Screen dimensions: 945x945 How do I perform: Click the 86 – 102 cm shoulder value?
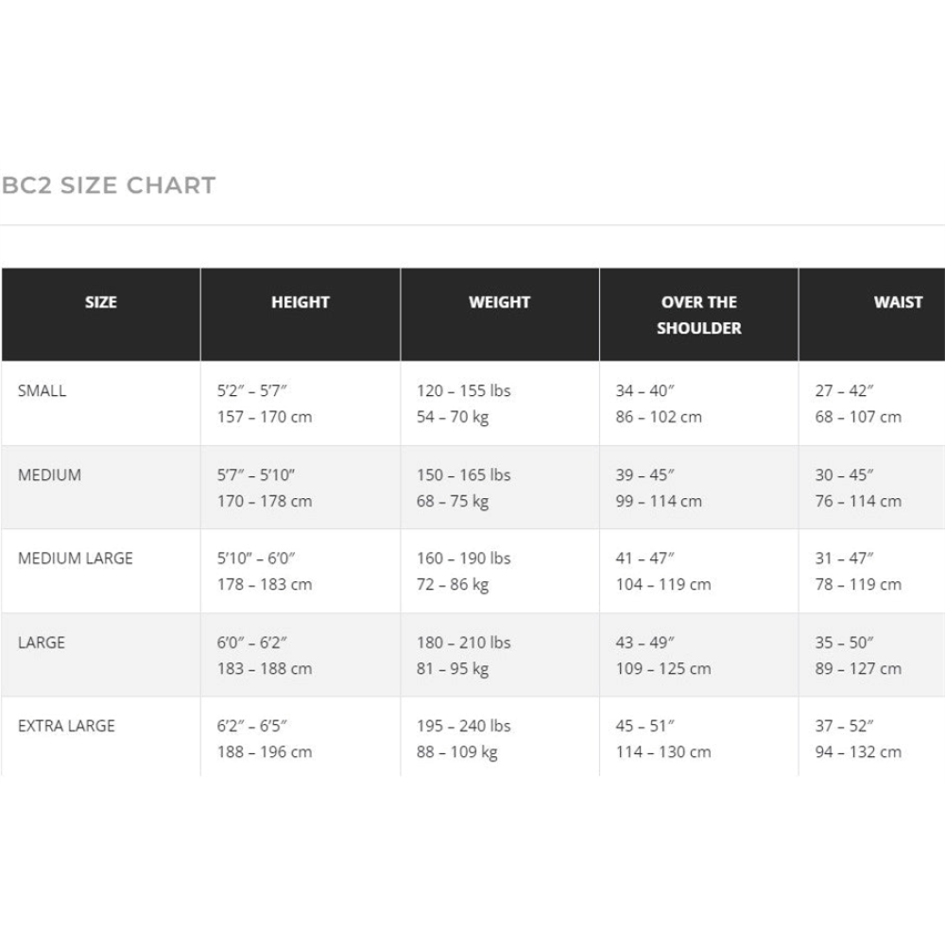point(659,417)
